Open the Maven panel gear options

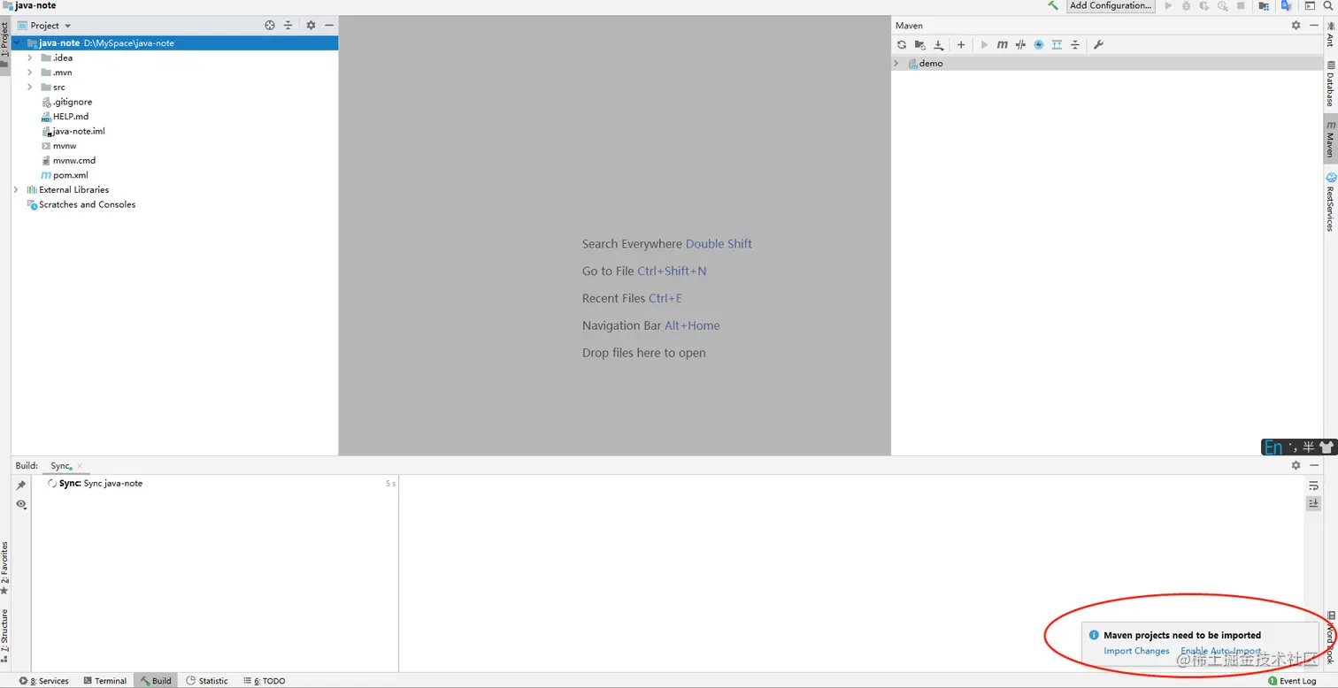pos(1296,26)
